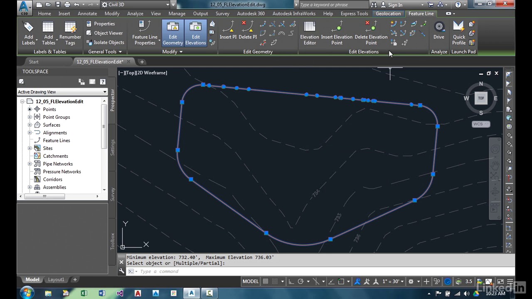Image resolution: width=532 pixels, height=299 pixels.
Task: Switch to the Start drawing tab
Action: 34,62
